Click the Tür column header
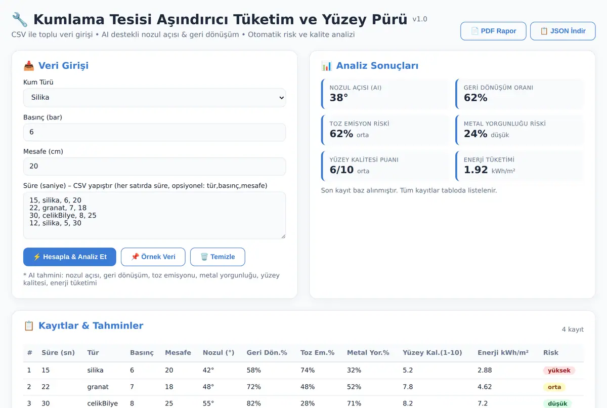 click(x=93, y=353)
